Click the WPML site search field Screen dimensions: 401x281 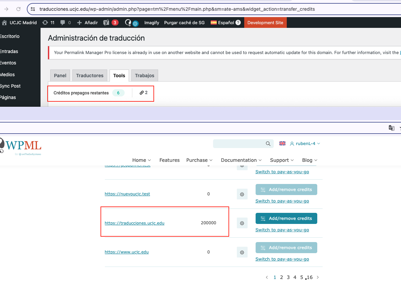tap(239, 144)
